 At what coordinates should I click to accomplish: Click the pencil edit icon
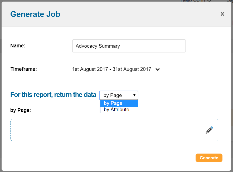(209, 130)
